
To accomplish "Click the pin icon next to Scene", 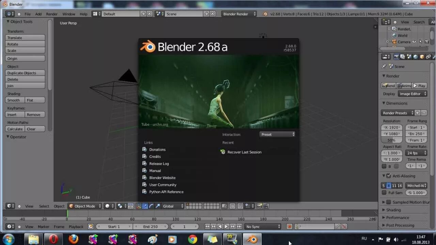I will (x=384, y=66).
